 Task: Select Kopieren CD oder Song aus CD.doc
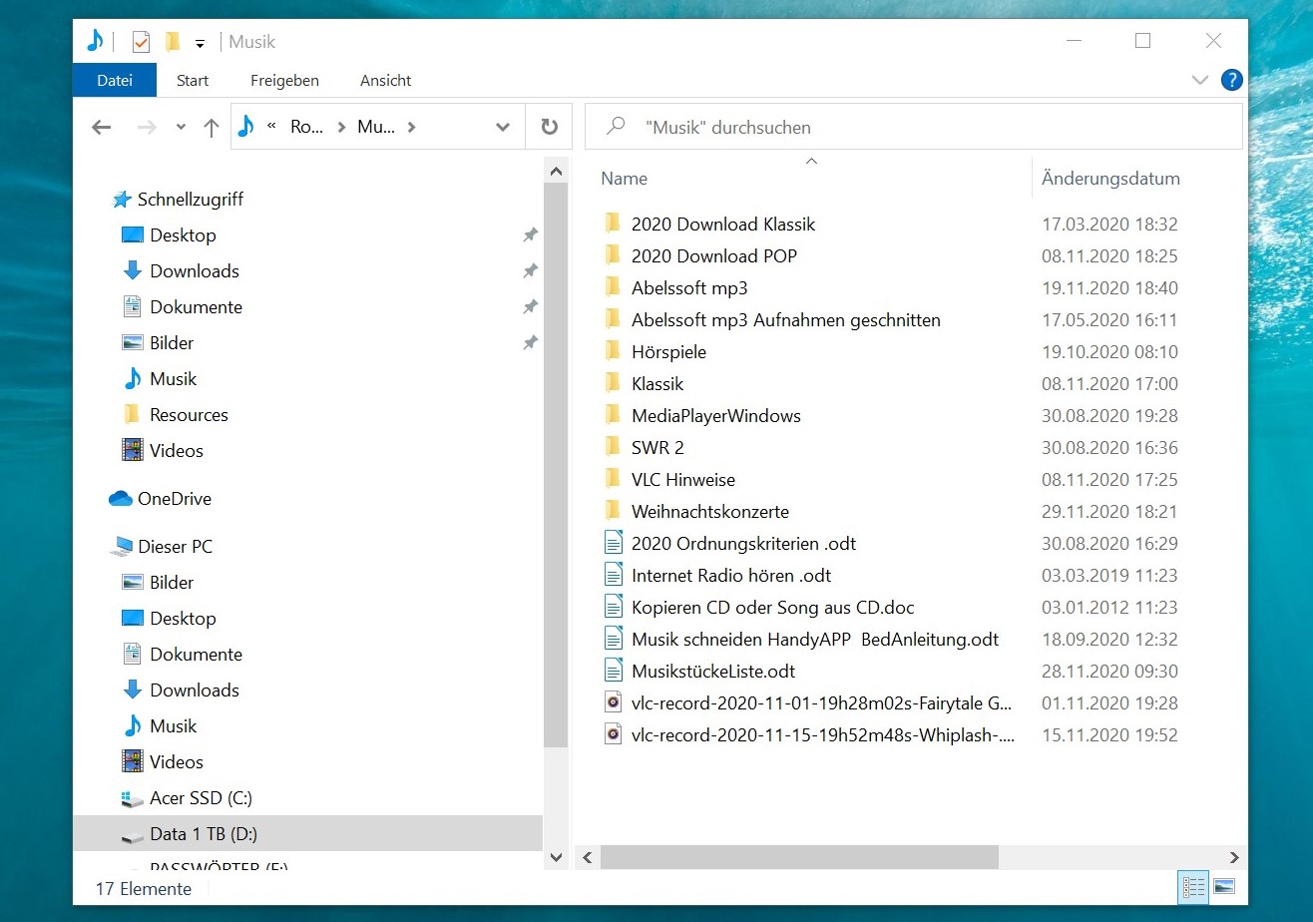(773, 607)
